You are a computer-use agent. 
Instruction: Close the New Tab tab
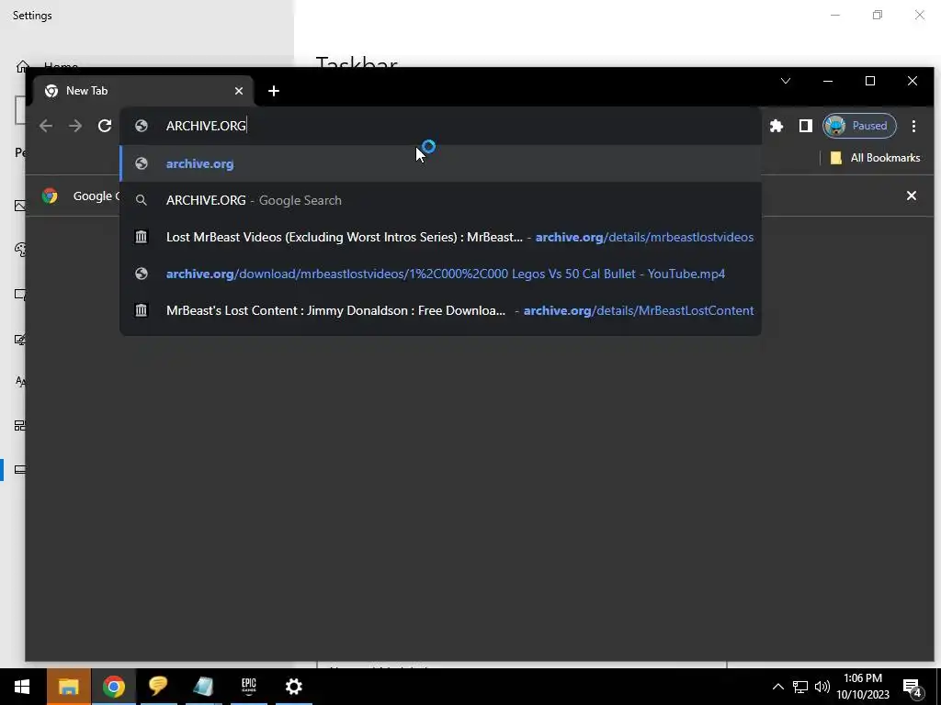pyautogui.click(x=239, y=91)
